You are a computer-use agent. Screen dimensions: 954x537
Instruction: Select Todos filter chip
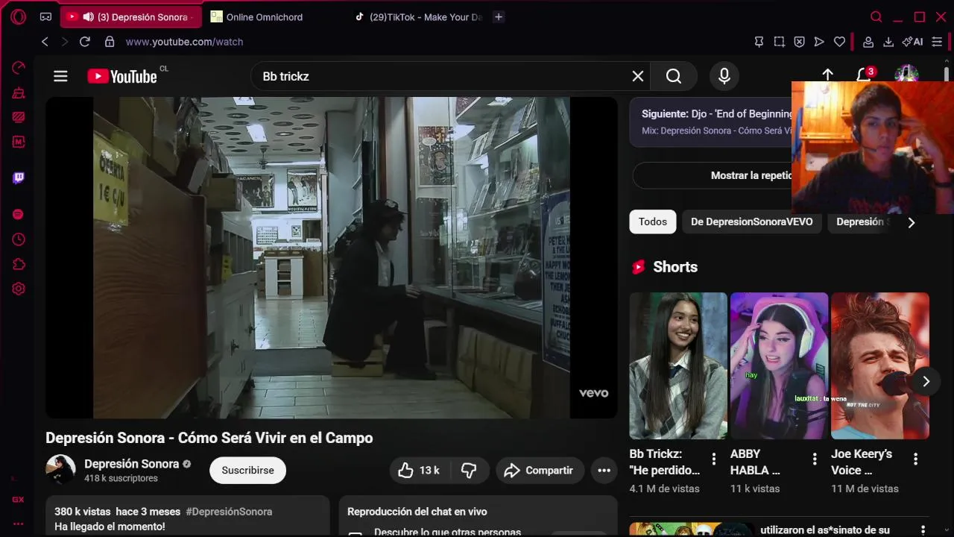coord(653,222)
